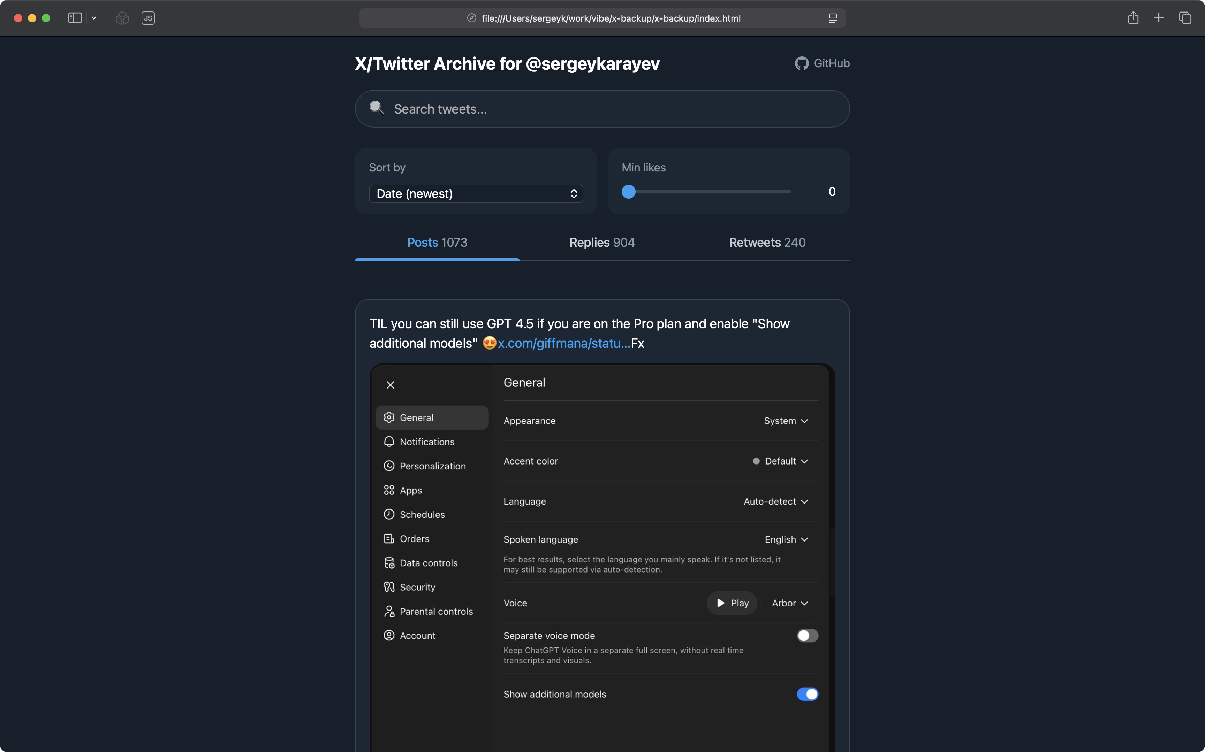
Task: Click the Reader view icon in address bar
Action: [x=832, y=18]
